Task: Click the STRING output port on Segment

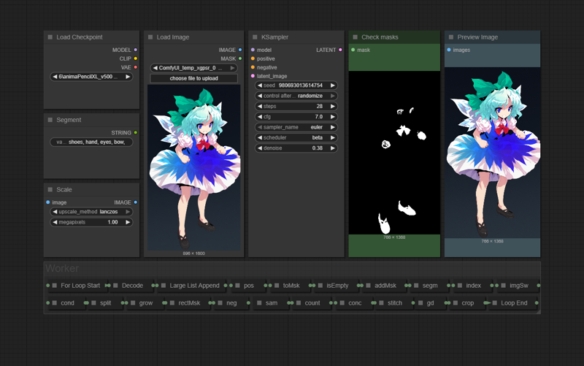Action: click(136, 133)
